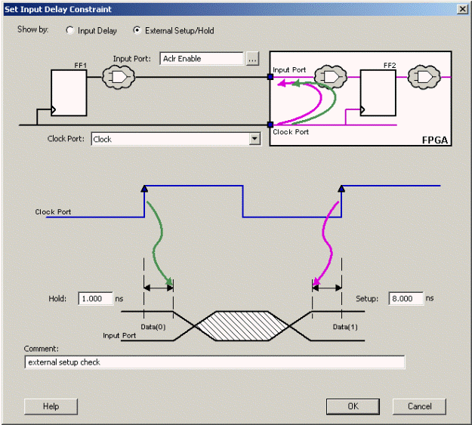Click the Hold value field
The height and width of the screenshot is (425, 472).
click(x=95, y=299)
